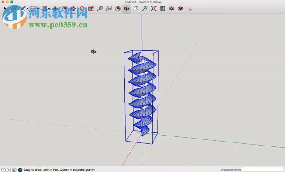The width and height of the screenshot is (285, 172).
Task: Select the Rotate tool
Action: 82,8
